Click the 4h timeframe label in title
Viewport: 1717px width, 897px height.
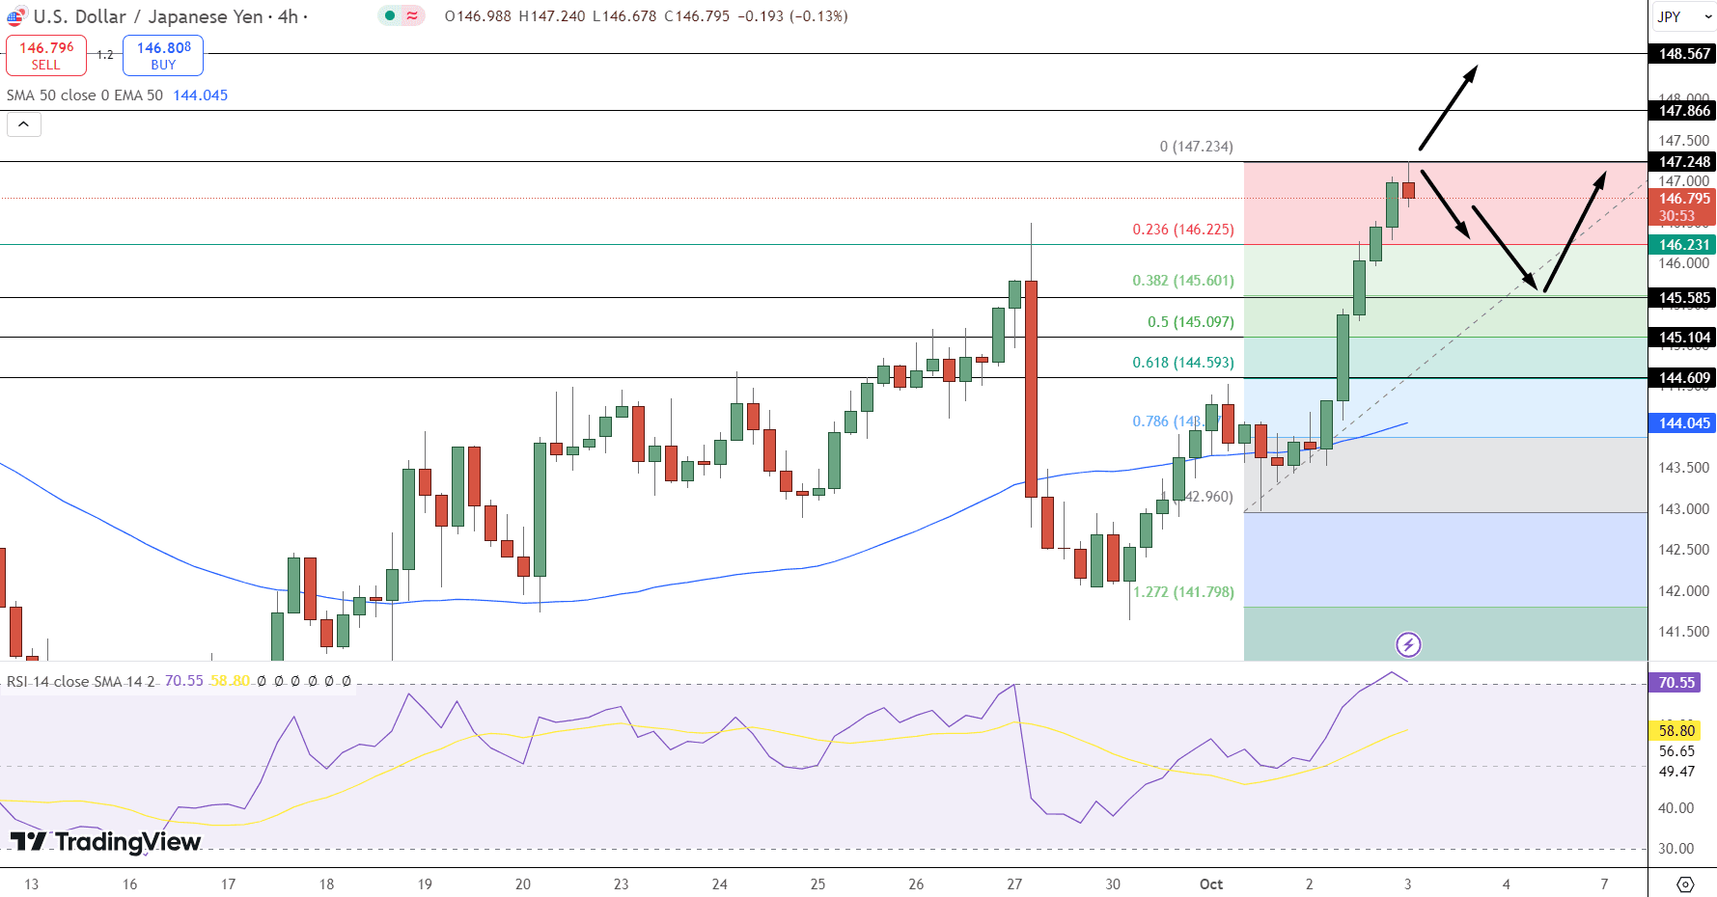click(288, 16)
